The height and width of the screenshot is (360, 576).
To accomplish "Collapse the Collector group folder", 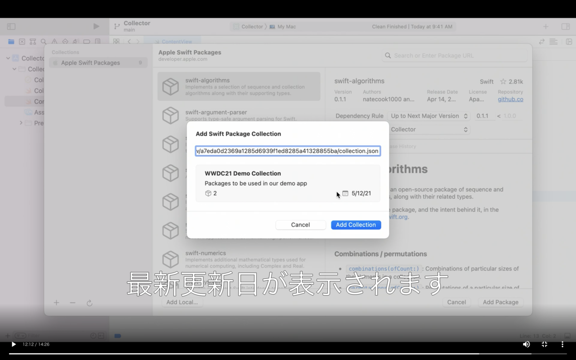I will (14, 69).
